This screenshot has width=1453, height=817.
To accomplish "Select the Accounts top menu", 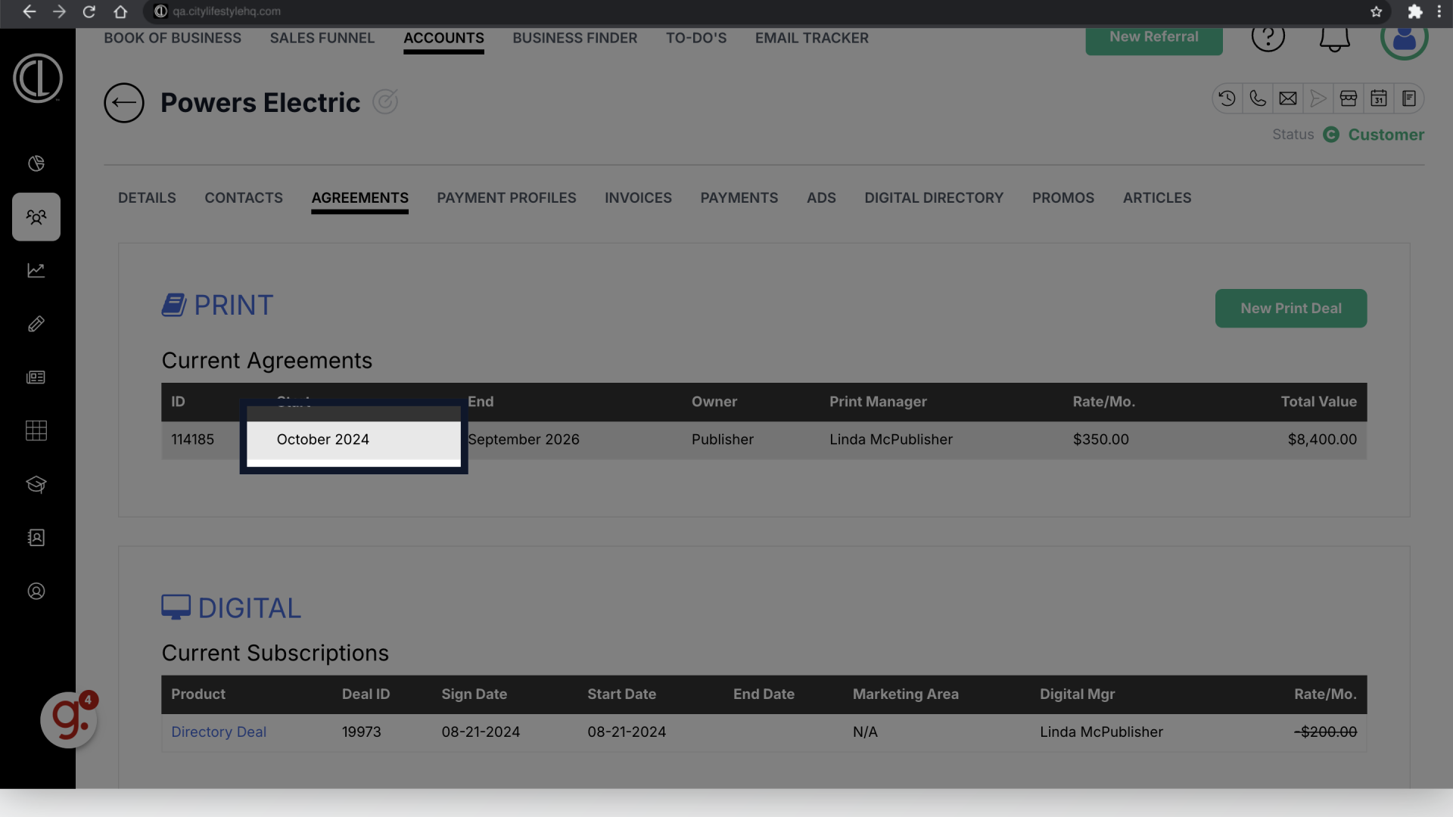I will (443, 38).
